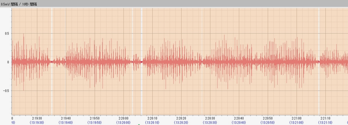Viewport: 348px width, 125px height.
Task: Select the 2:20:50 time label
Action: (x=268, y=118)
